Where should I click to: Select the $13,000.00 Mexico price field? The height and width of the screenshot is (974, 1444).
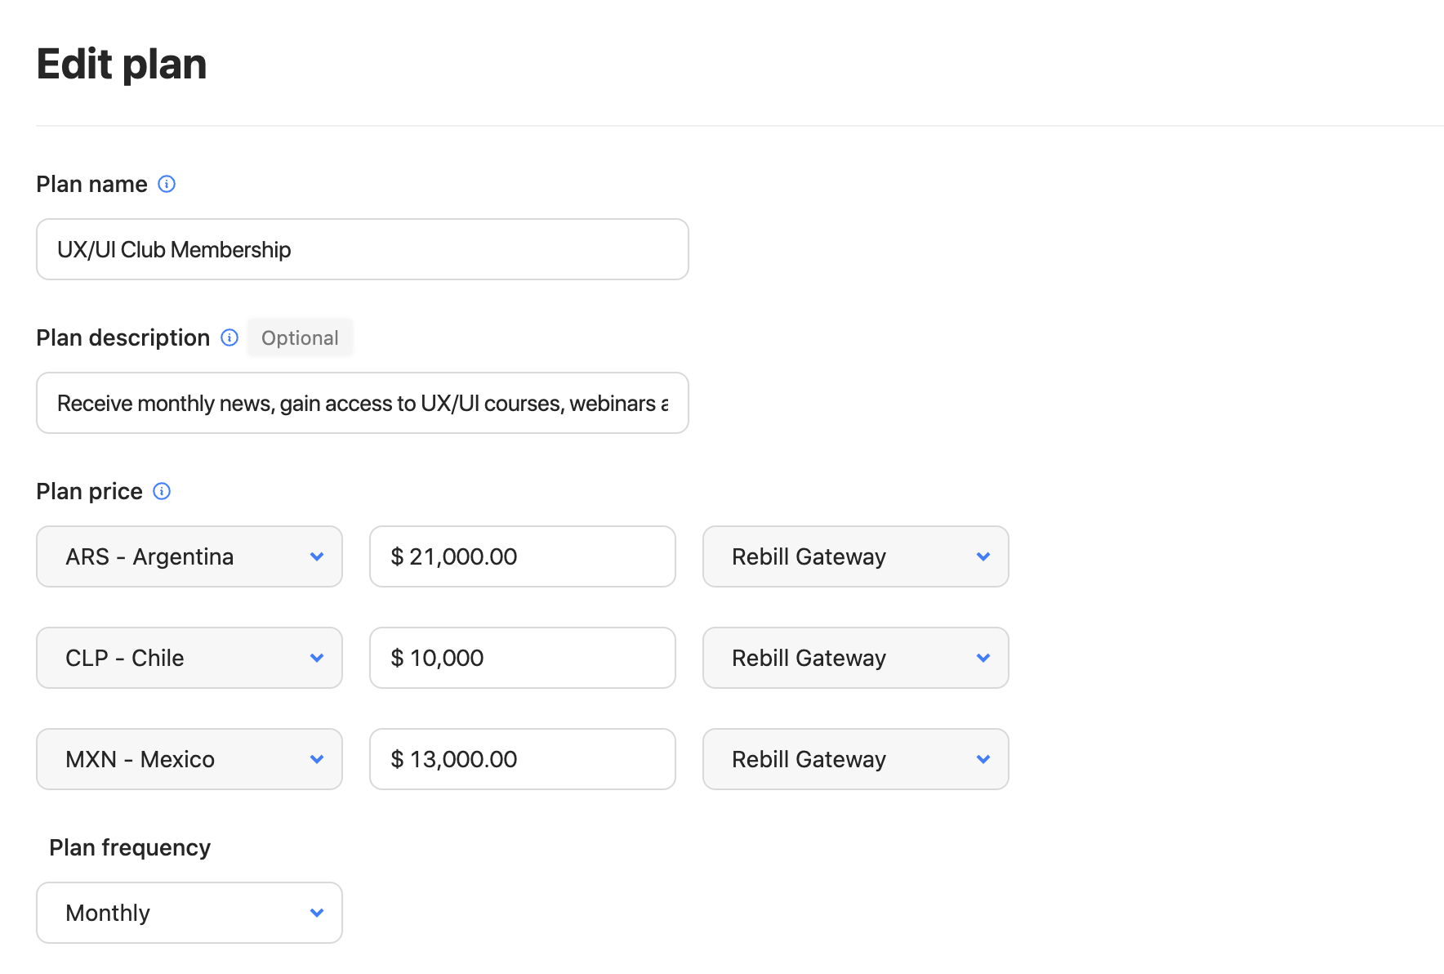pyautogui.click(x=522, y=759)
